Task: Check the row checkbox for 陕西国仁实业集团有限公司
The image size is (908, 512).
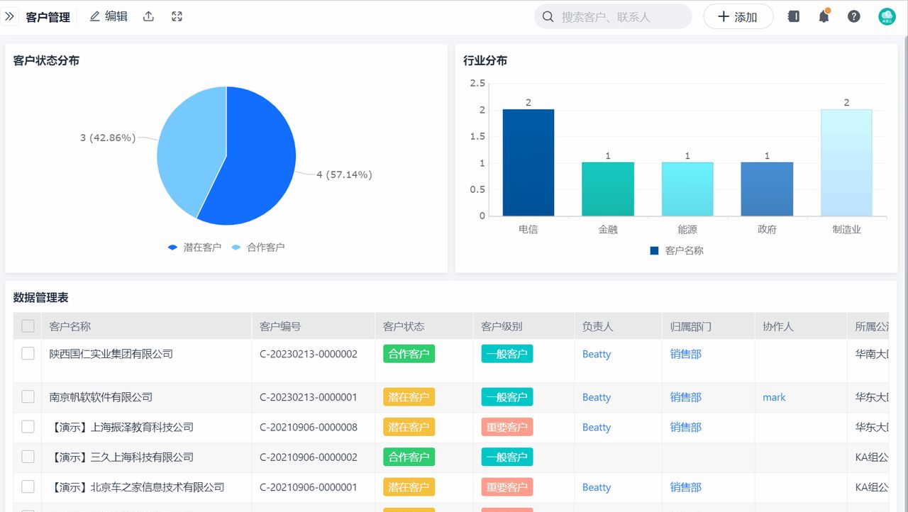Action: (27, 354)
